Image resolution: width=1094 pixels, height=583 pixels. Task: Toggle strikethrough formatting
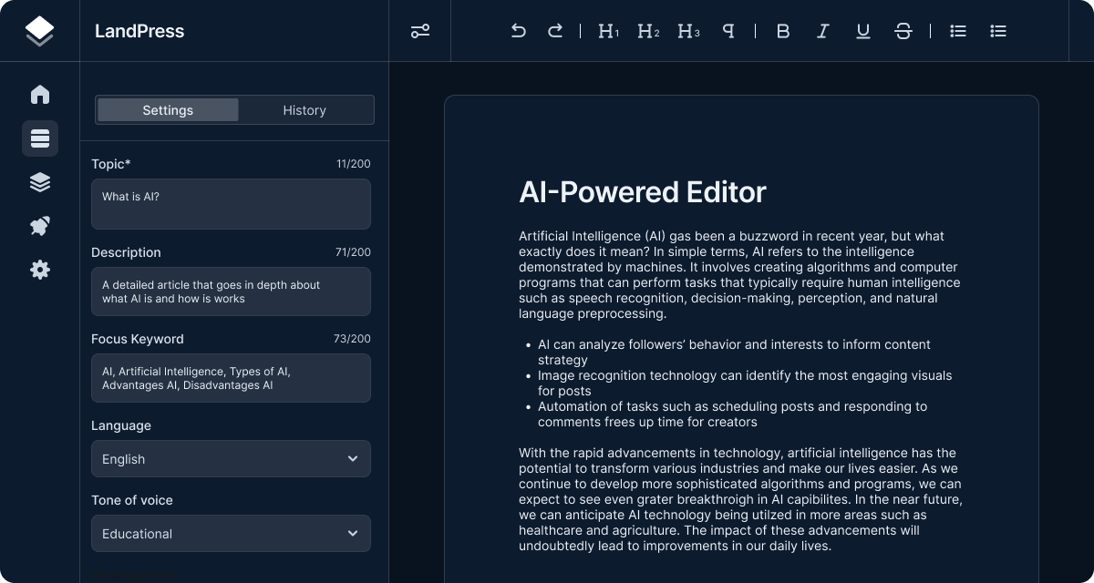[903, 31]
